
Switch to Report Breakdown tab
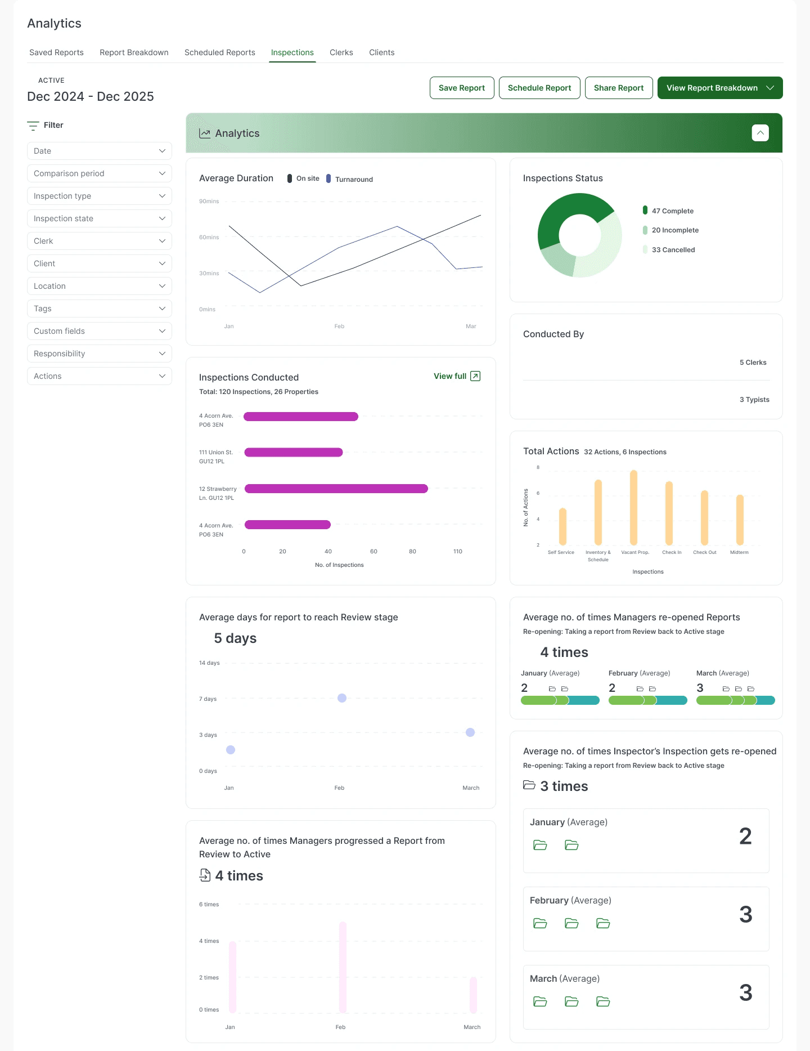(134, 52)
